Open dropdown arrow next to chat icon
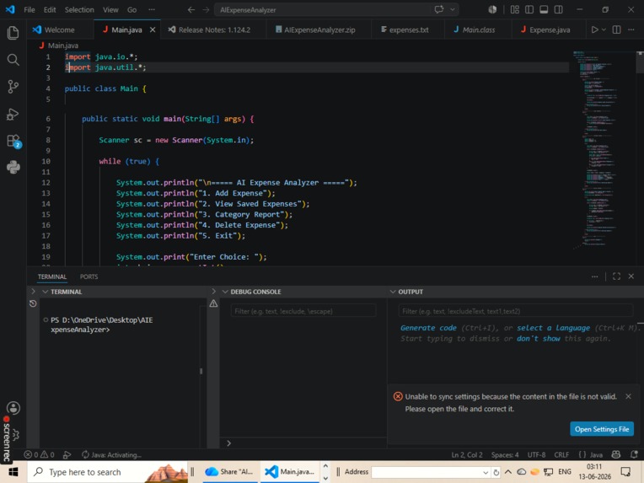Screen dimensions: 644x483 coord(452,9)
